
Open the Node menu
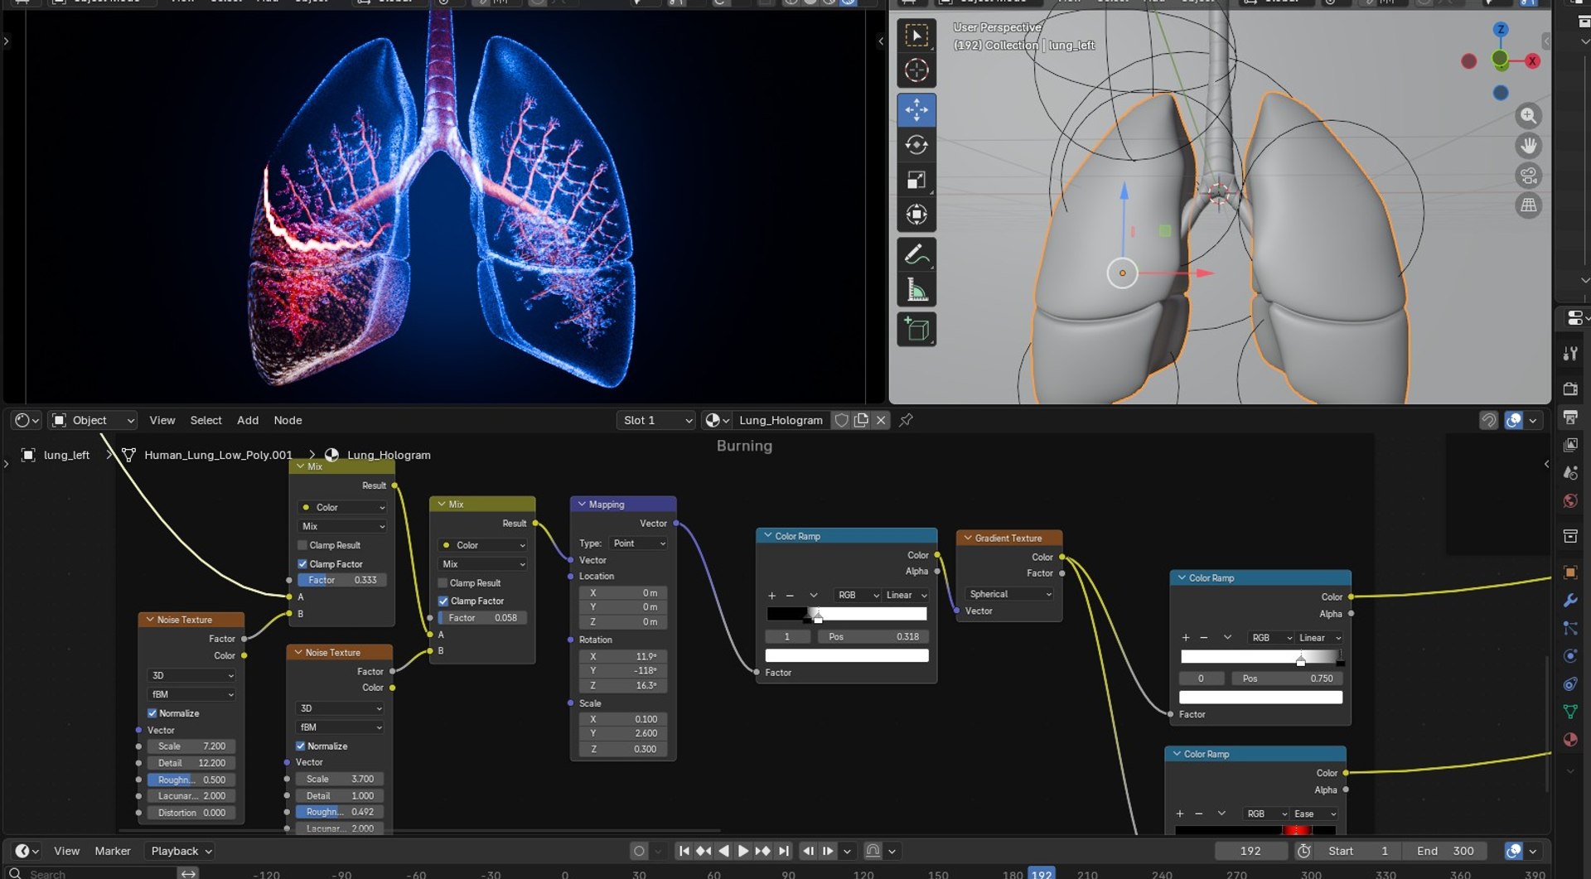[288, 420]
